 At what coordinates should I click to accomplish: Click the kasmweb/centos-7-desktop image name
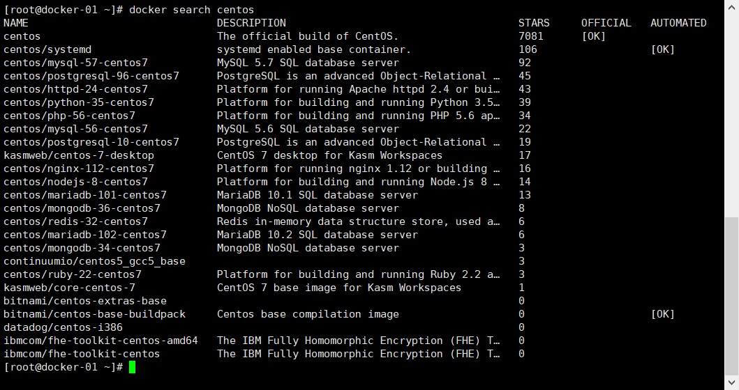79,155
